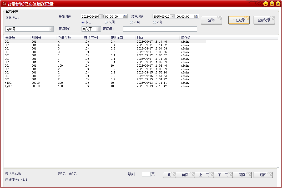The image size is (282, 188).
Task: Go to next page with 下一页
Action: (223, 175)
